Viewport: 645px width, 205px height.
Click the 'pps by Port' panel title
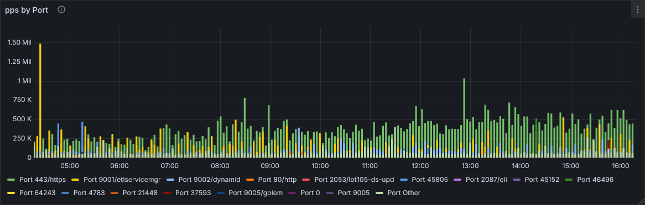27,10
